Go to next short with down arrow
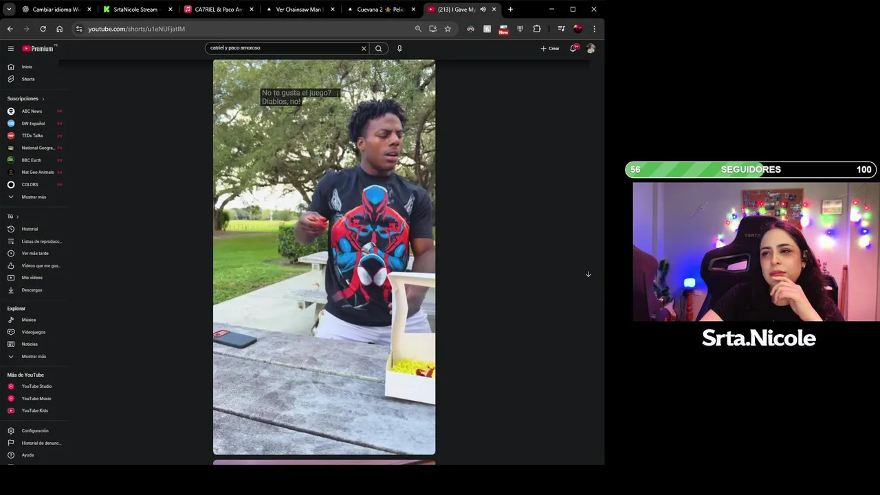The height and width of the screenshot is (495, 880). click(588, 274)
